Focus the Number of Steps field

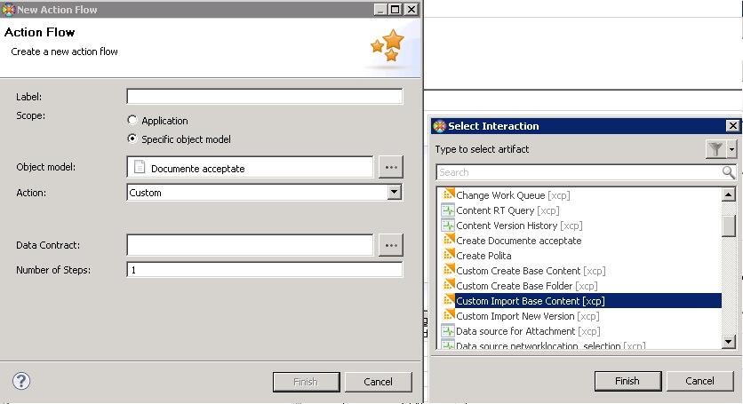[265, 270]
